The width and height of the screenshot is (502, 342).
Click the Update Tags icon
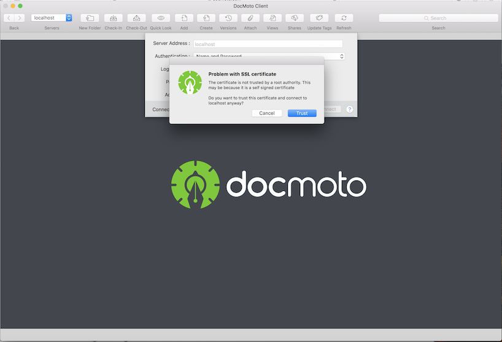[319, 18]
